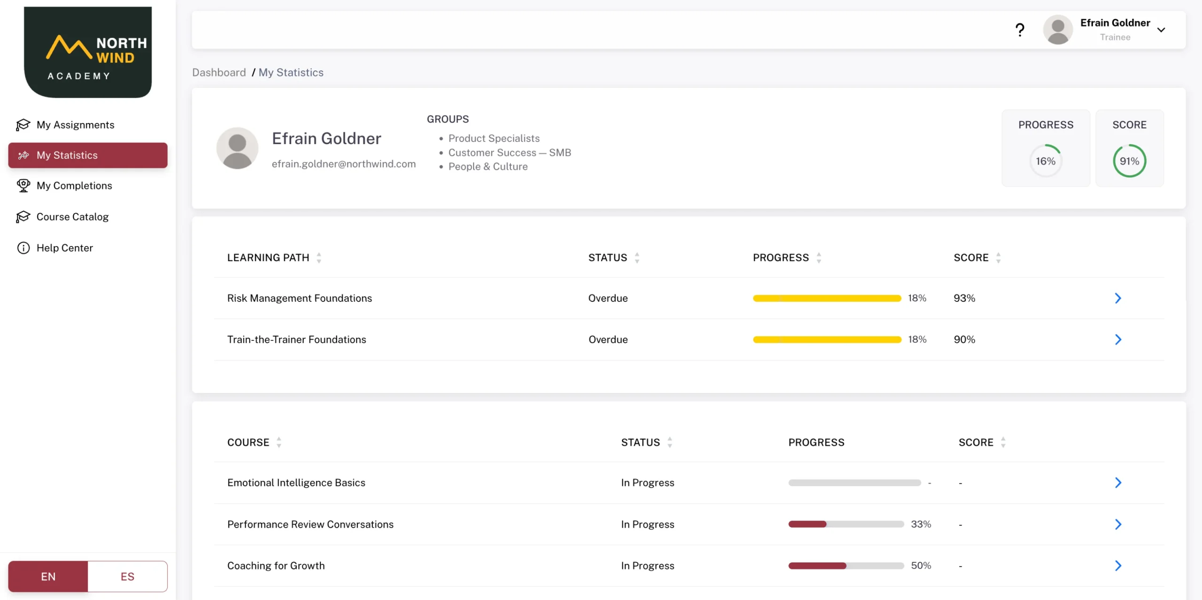Viewport: 1202px width, 600px height.
Task: Open Emotional Intelligence Basics row arrow
Action: 1118,483
